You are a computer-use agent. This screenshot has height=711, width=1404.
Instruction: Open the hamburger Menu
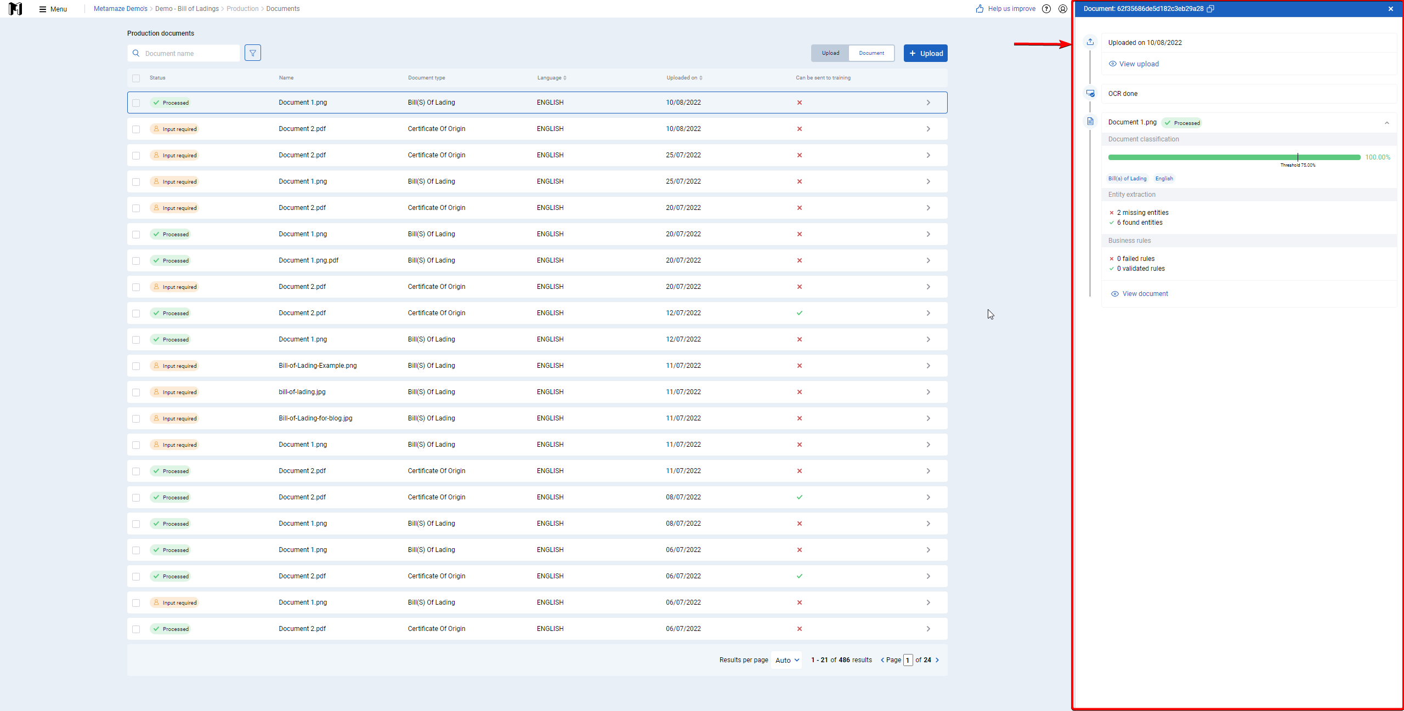tap(53, 9)
